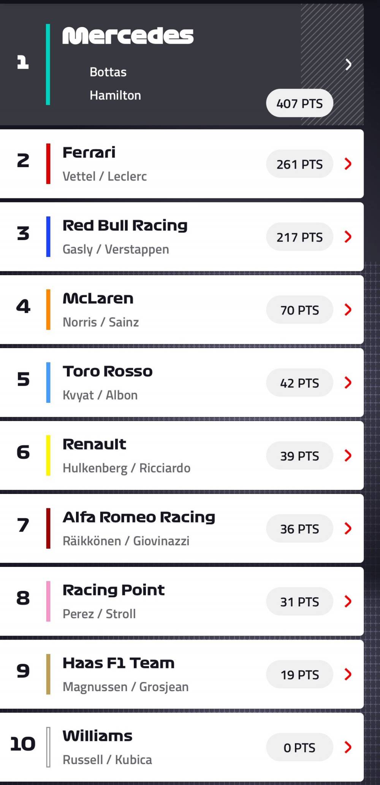Viewport: 380px width, 785px height.
Task: Click the 407 PTS badge for Mercedes
Action: pos(299,103)
